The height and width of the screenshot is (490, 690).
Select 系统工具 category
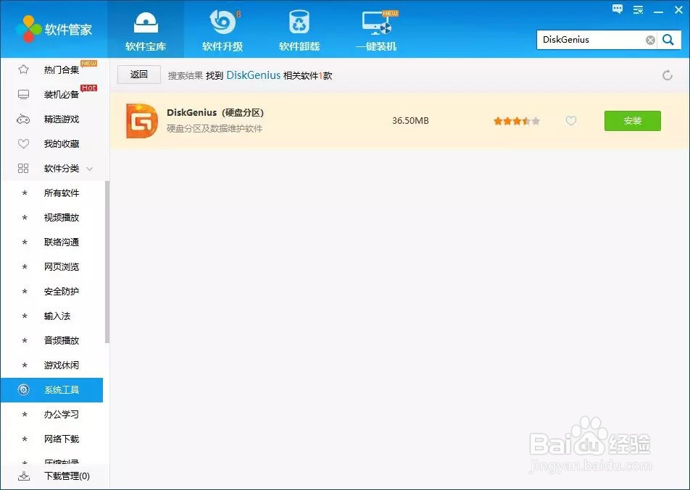51,390
